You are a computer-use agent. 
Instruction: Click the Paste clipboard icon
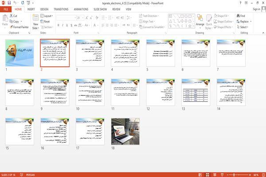(5, 18)
